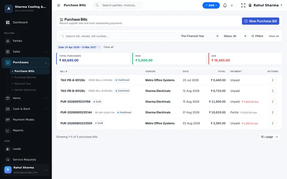Image resolution: width=287 pixels, height=179 pixels.
Task: Click the Sales document icon
Action: 8,52
